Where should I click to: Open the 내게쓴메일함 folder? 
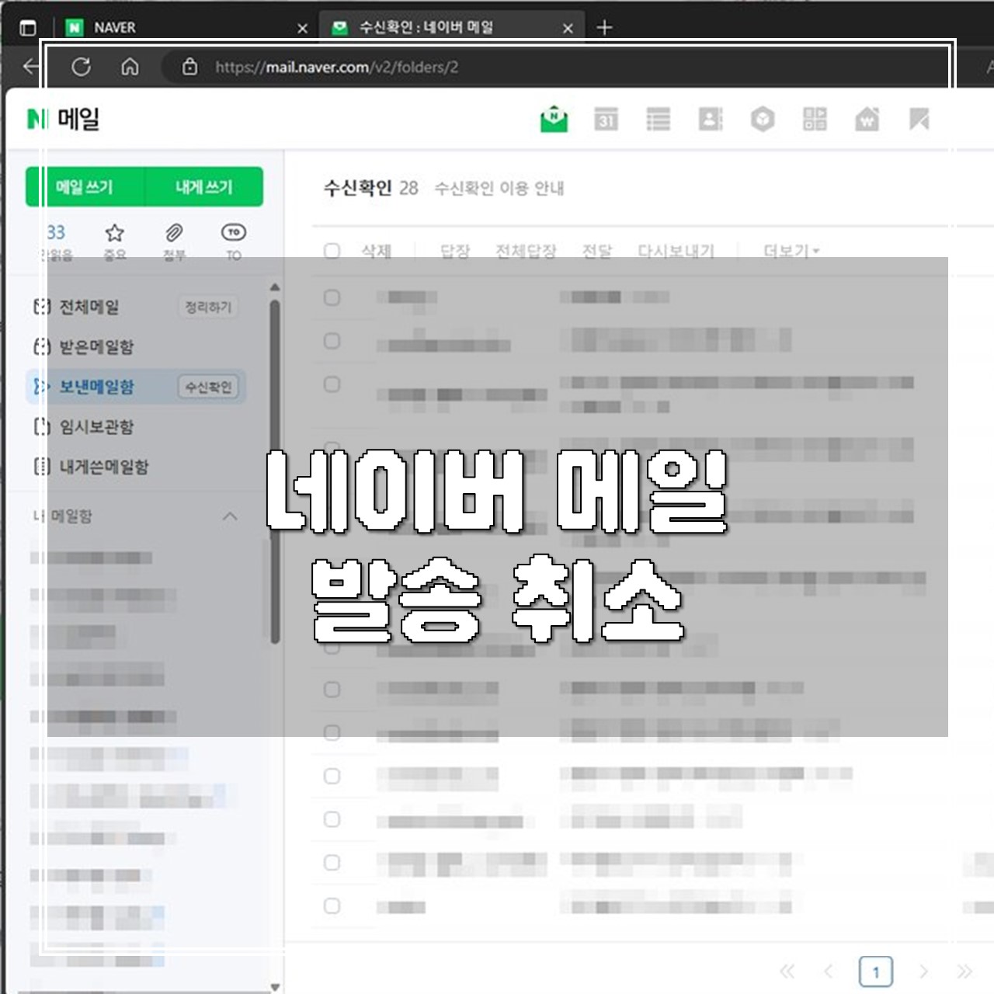pyautogui.click(x=104, y=467)
